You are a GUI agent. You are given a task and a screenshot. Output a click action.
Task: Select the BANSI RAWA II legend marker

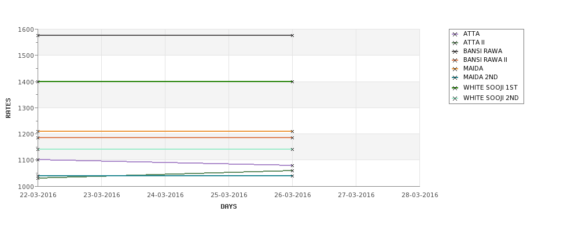pyautogui.click(x=455, y=60)
